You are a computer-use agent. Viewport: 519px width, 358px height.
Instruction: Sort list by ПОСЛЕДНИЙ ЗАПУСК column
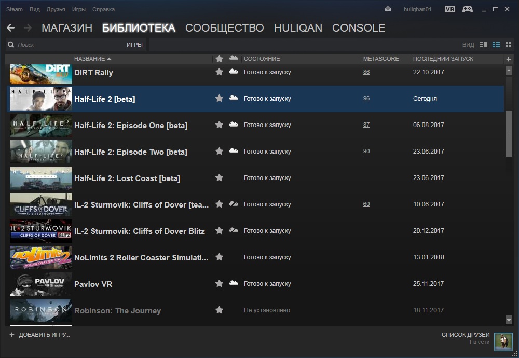coord(443,59)
